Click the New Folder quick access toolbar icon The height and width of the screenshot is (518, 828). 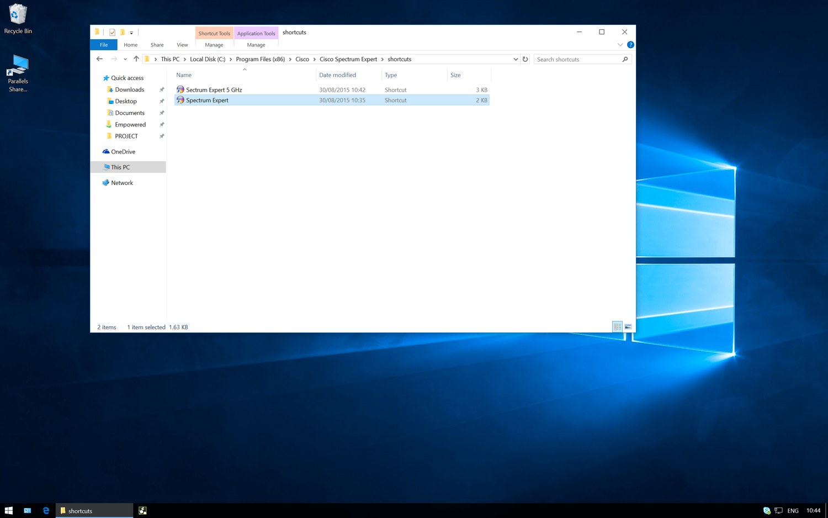click(123, 33)
